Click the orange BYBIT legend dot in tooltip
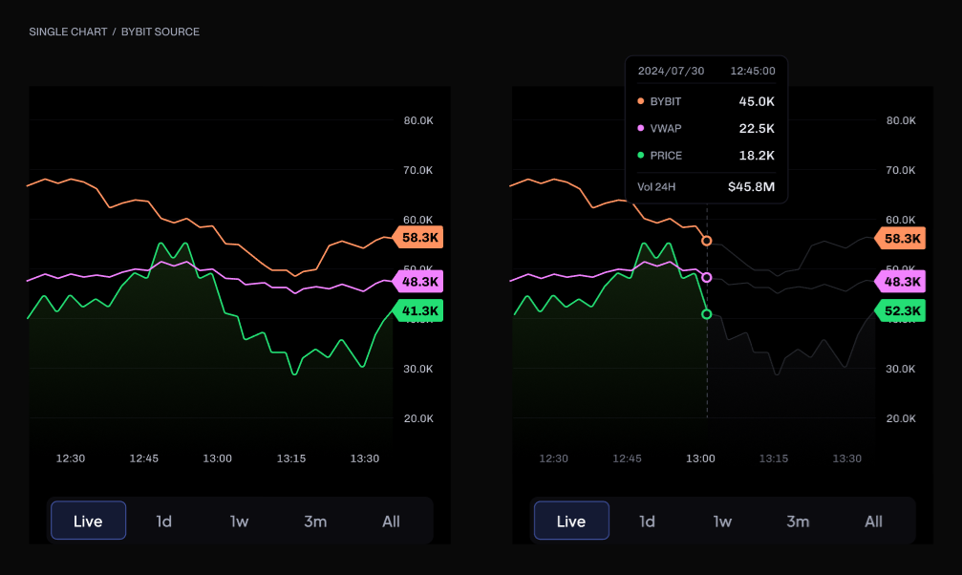The width and height of the screenshot is (962, 575). [x=640, y=101]
